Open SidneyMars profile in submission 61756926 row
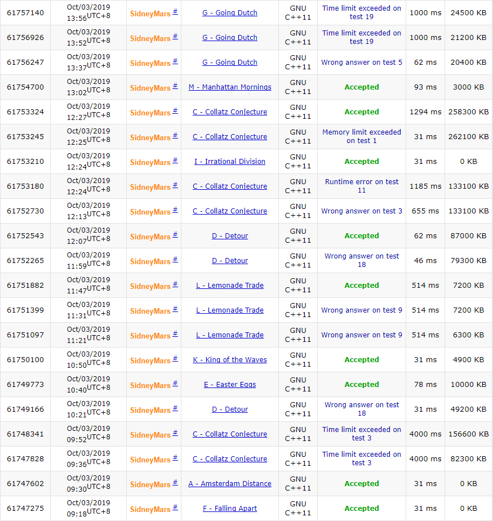Image resolution: width=493 pixels, height=521 pixels. [150, 38]
